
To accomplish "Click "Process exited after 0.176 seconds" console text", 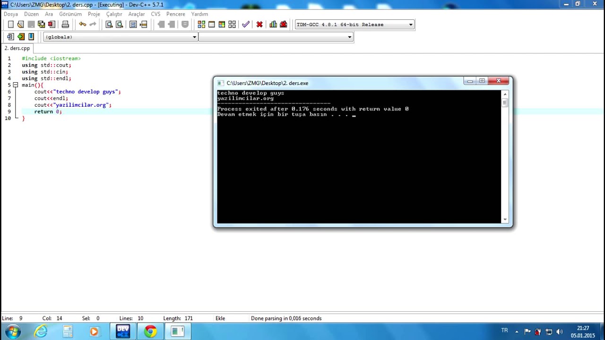I will coord(277,109).
